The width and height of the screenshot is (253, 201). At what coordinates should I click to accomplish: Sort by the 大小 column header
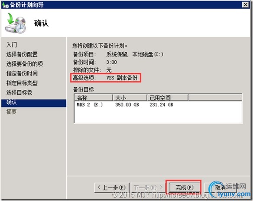point(130,98)
